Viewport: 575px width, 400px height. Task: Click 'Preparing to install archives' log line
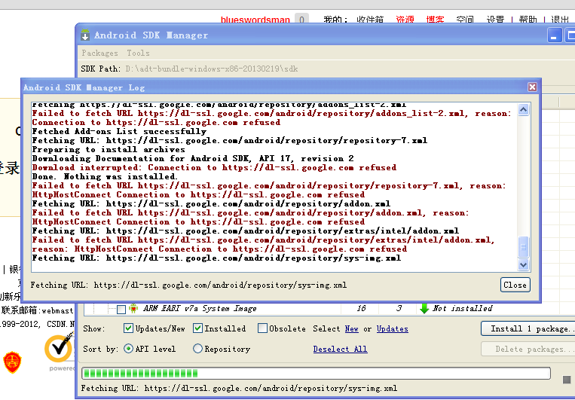[109, 149]
